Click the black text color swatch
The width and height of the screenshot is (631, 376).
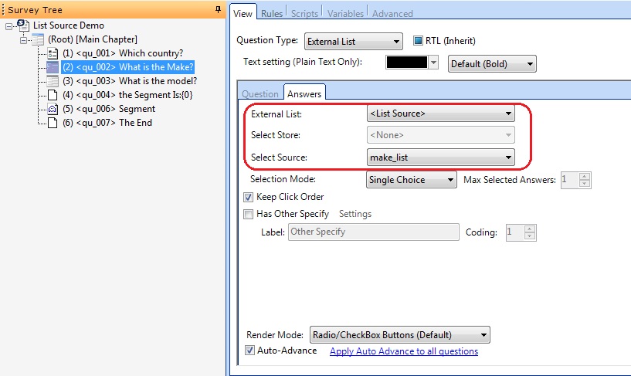(x=406, y=63)
